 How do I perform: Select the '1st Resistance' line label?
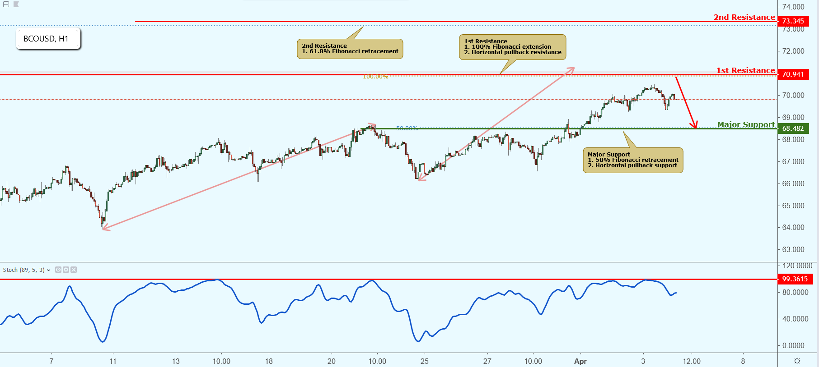pos(745,70)
